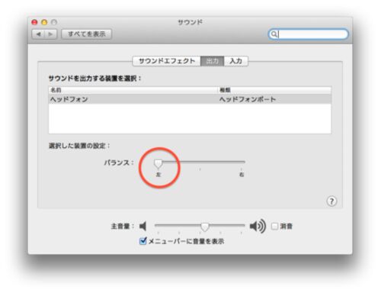Click the ヘッドフォンポート type cell
This screenshot has height=293, width=381.
[248, 99]
